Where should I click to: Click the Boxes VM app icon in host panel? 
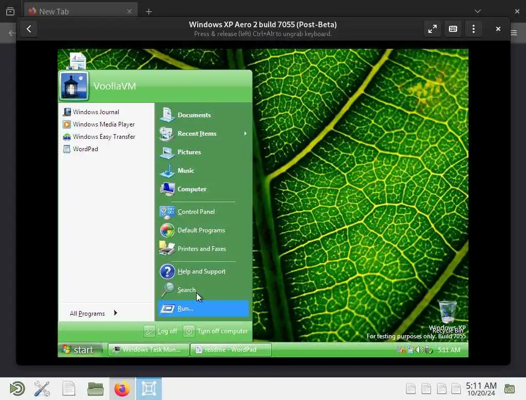(x=149, y=389)
